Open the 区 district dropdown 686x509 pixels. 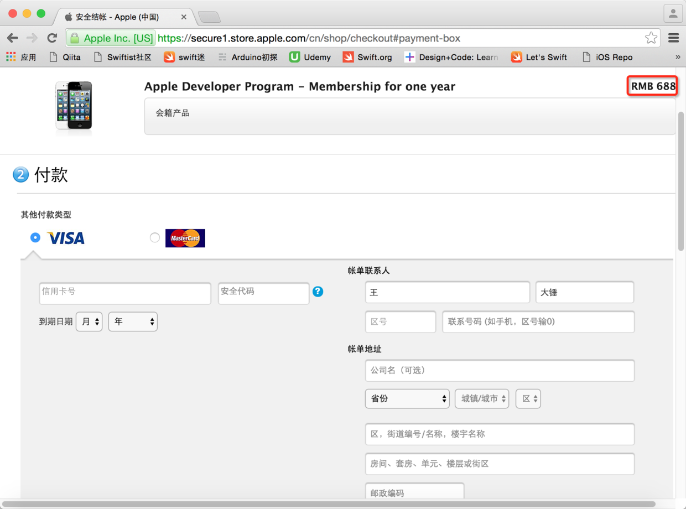(x=528, y=399)
